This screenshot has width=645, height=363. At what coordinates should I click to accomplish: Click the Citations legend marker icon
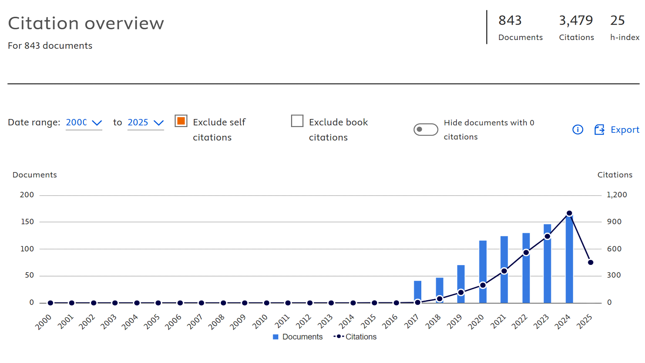(338, 336)
